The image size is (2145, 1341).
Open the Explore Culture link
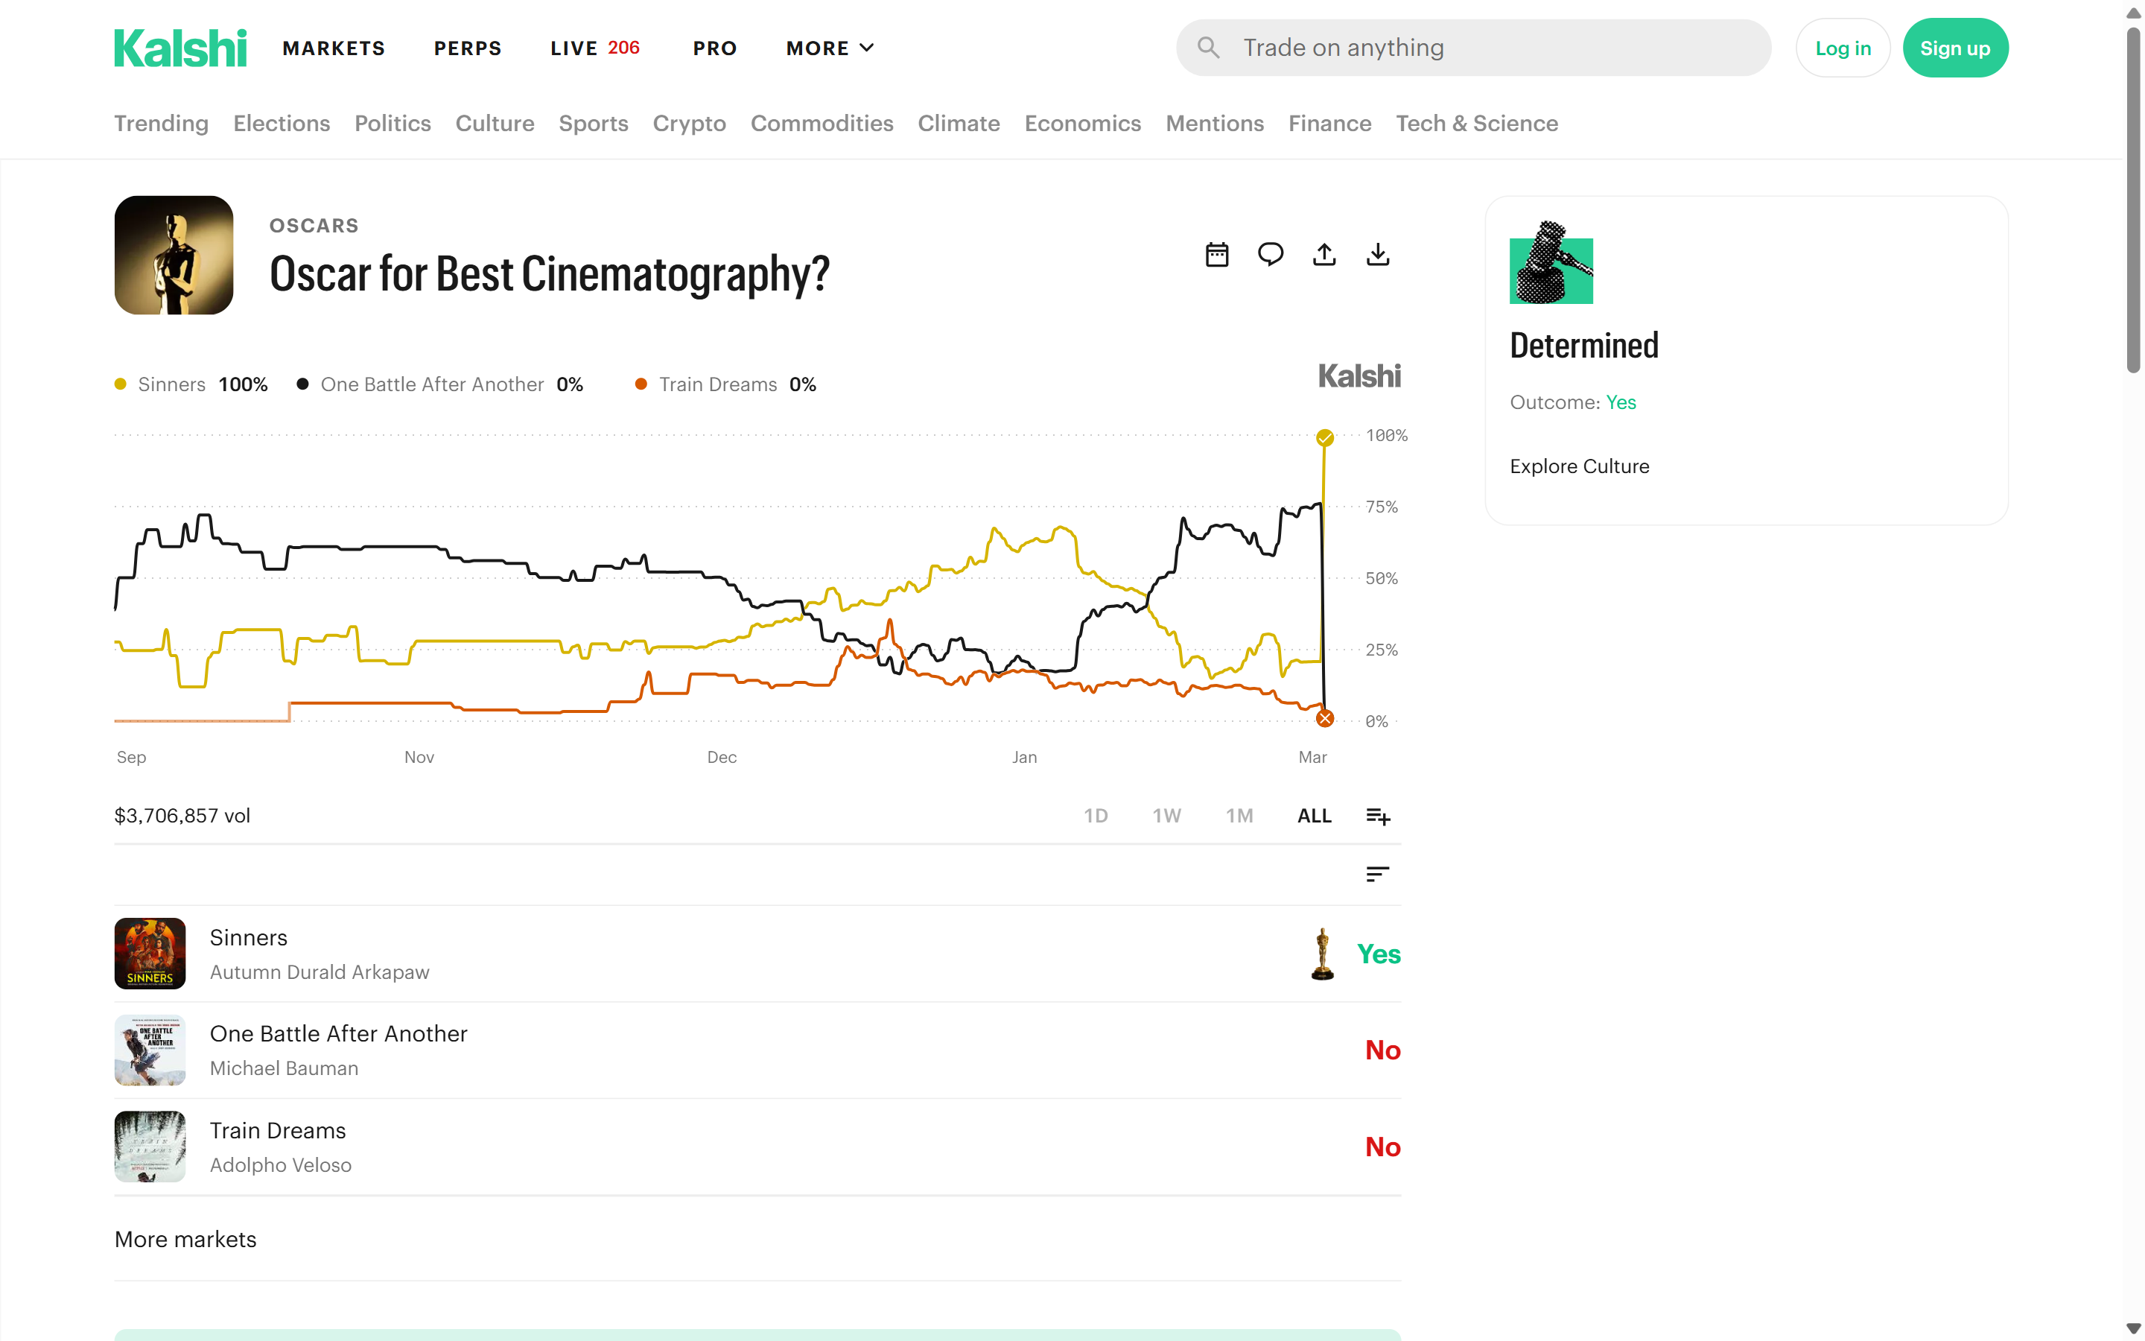[1580, 466]
